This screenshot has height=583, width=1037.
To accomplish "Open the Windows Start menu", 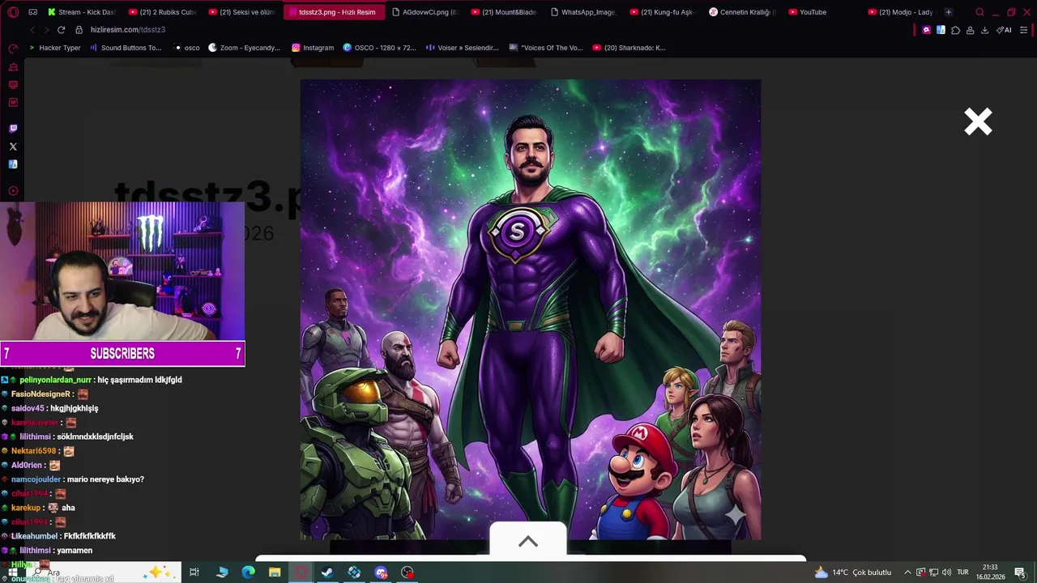I will (x=12, y=572).
